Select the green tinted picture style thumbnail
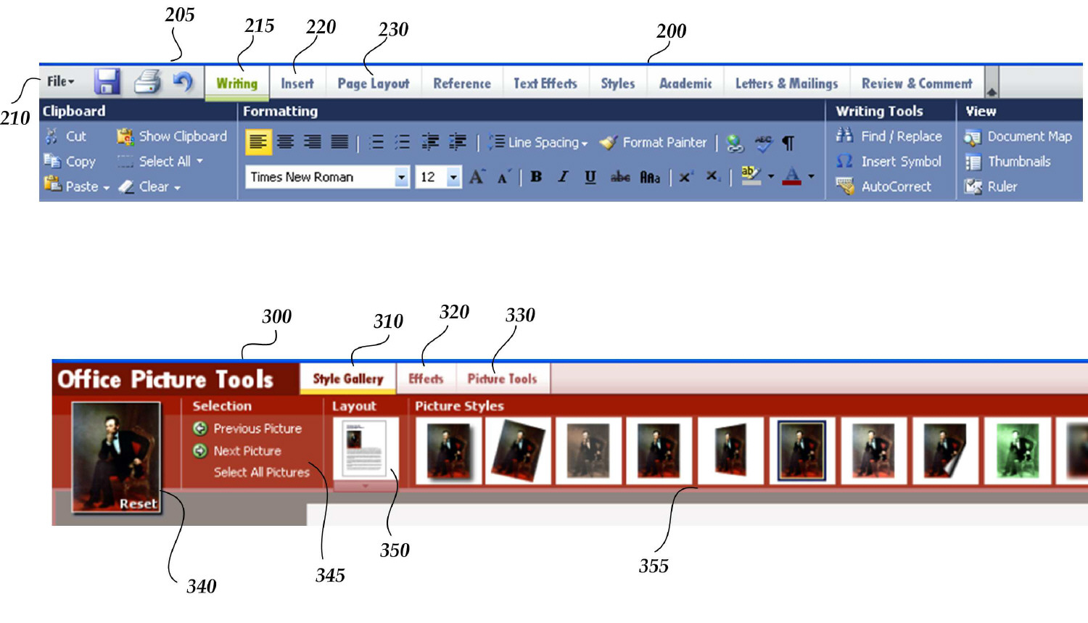Image resolution: width=1088 pixels, height=623 pixels. tap(1018, 451)
